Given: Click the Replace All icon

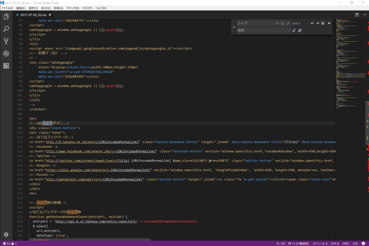Looking at the screenshot, I should (x=299, y=30).
